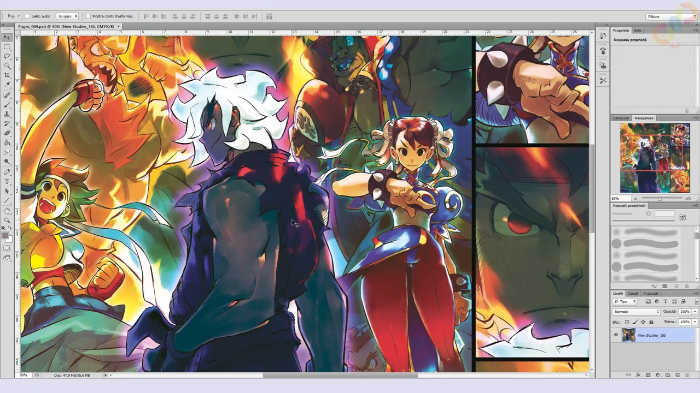Select the Hand tool
This screenshot has height=393, width=700.
point(7,211)
